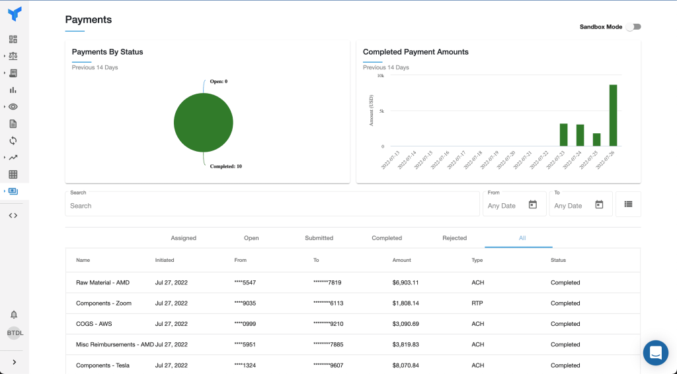Expand the ledger menu arrow
This screenshot has height=374, width=677.
pyautogui.click(x=5, y=73)
